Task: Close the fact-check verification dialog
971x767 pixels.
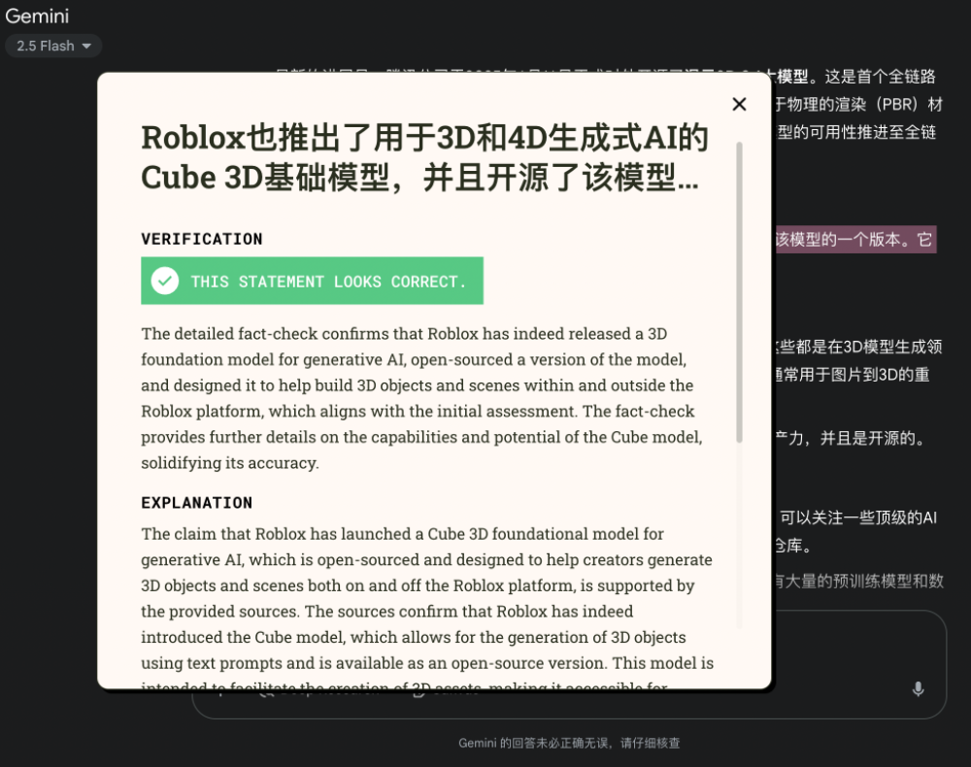Action: tap(739, 104)
